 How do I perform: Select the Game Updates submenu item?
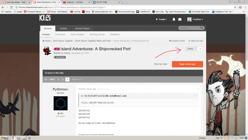point(77,35)
